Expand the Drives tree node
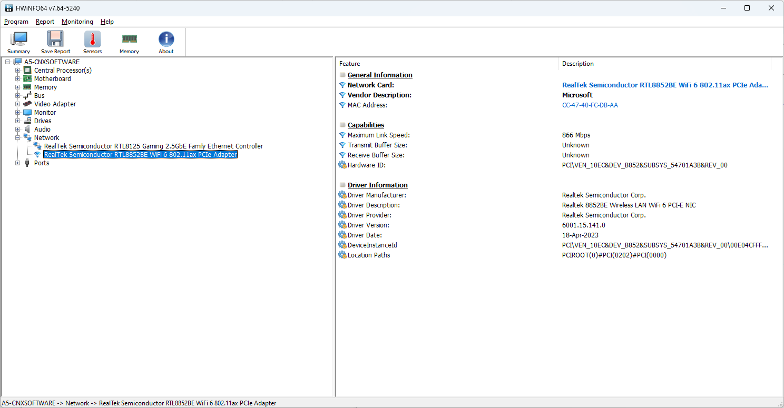The height and width of the screenshot is (408, 784). pyautogui.click(x=18, y=121)
